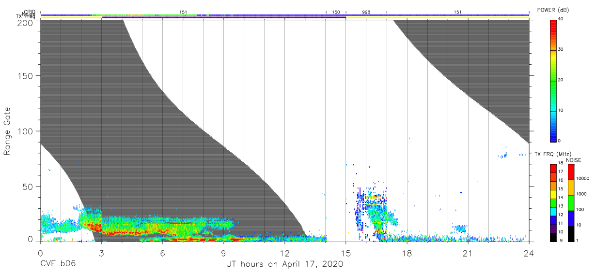Select the yellow 14–15 MHz TX FRQ swatch
The height and width of the screenshot is (274, 595).
[553, 194]
